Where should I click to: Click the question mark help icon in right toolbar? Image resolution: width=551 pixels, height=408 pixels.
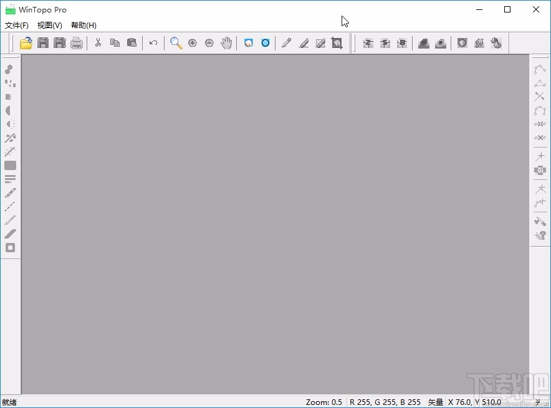click(x=540, y=235)
